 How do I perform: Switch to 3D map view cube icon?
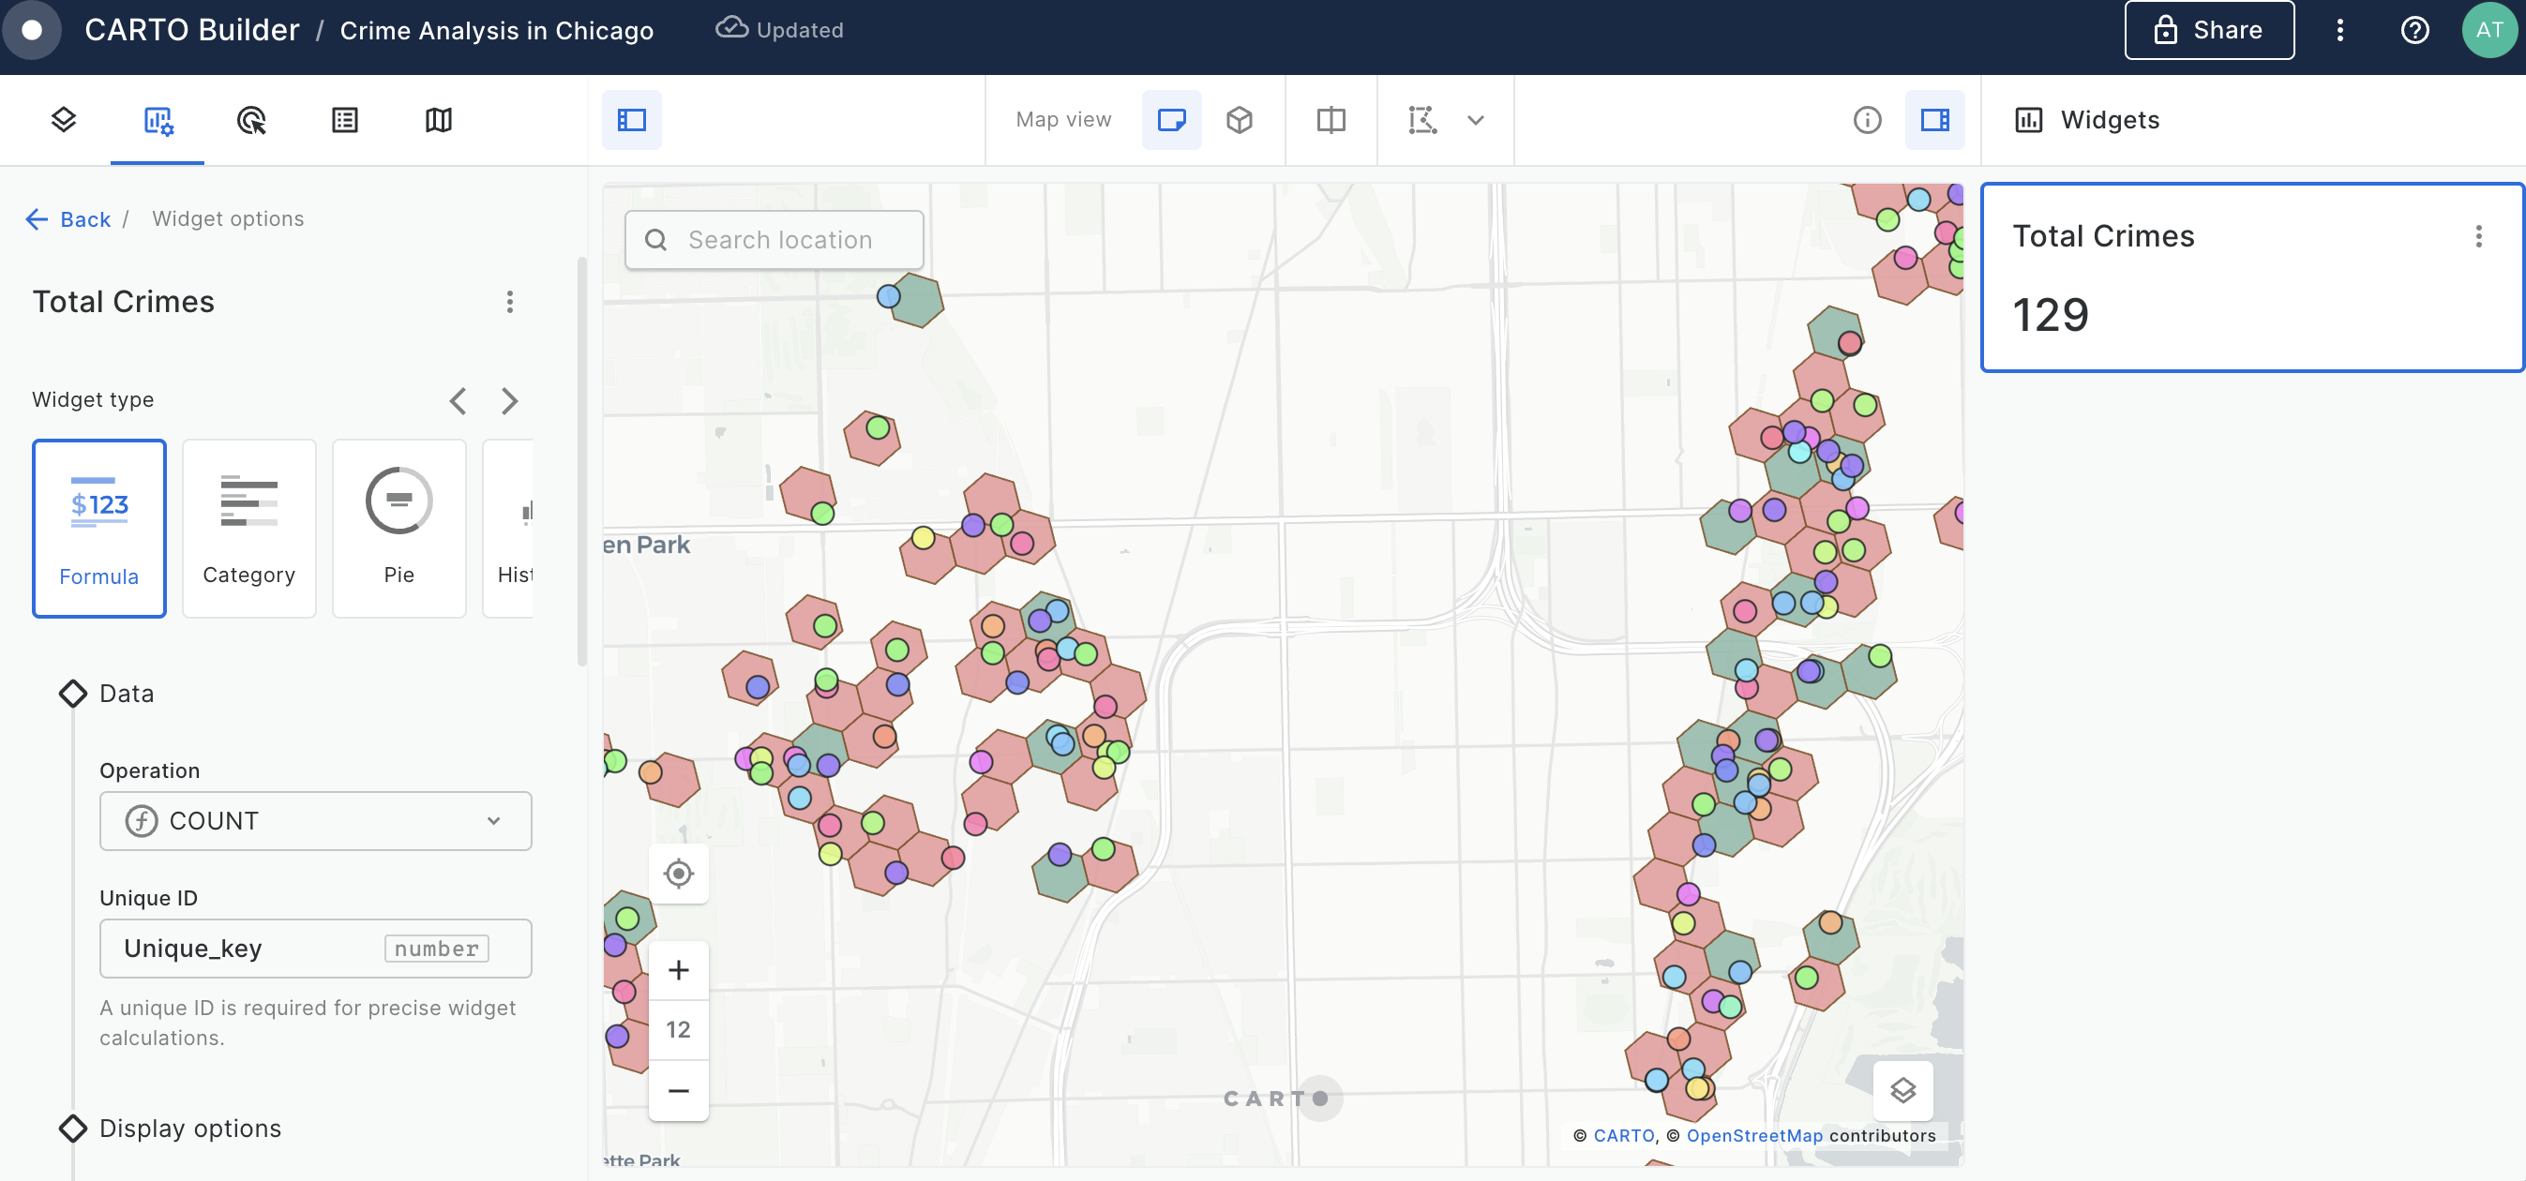coord(1240,120)
